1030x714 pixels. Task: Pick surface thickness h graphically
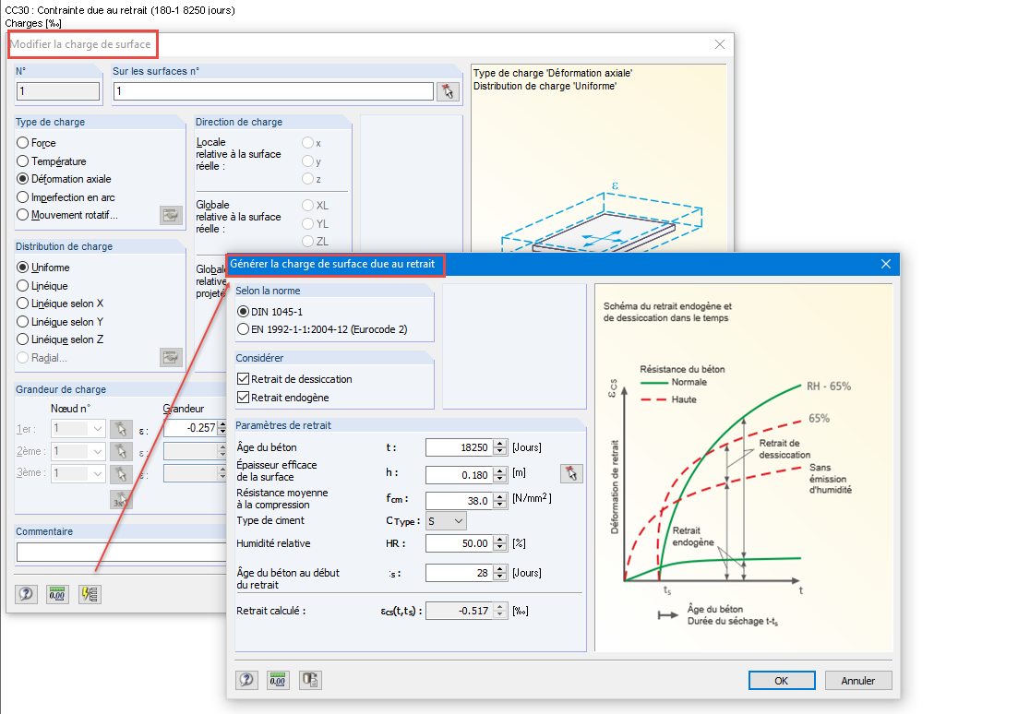coord(571,473)
